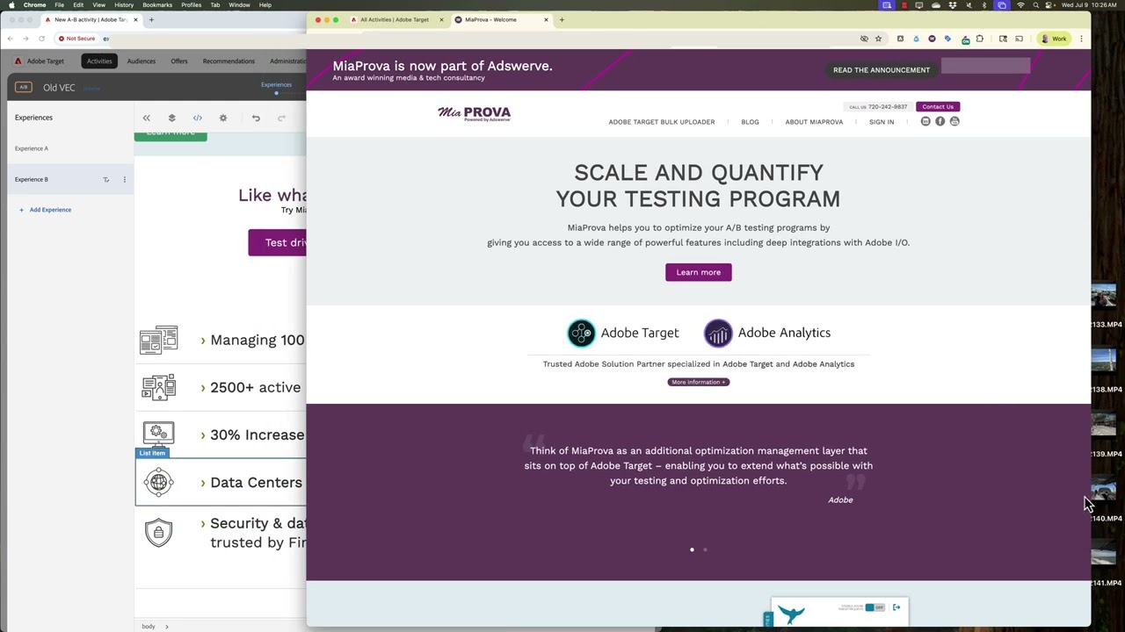The width and height of the screenshot is (1125, 632).
Task: Open the Audiences tab in Adobe Target
Action: click(x=141, y=61)
